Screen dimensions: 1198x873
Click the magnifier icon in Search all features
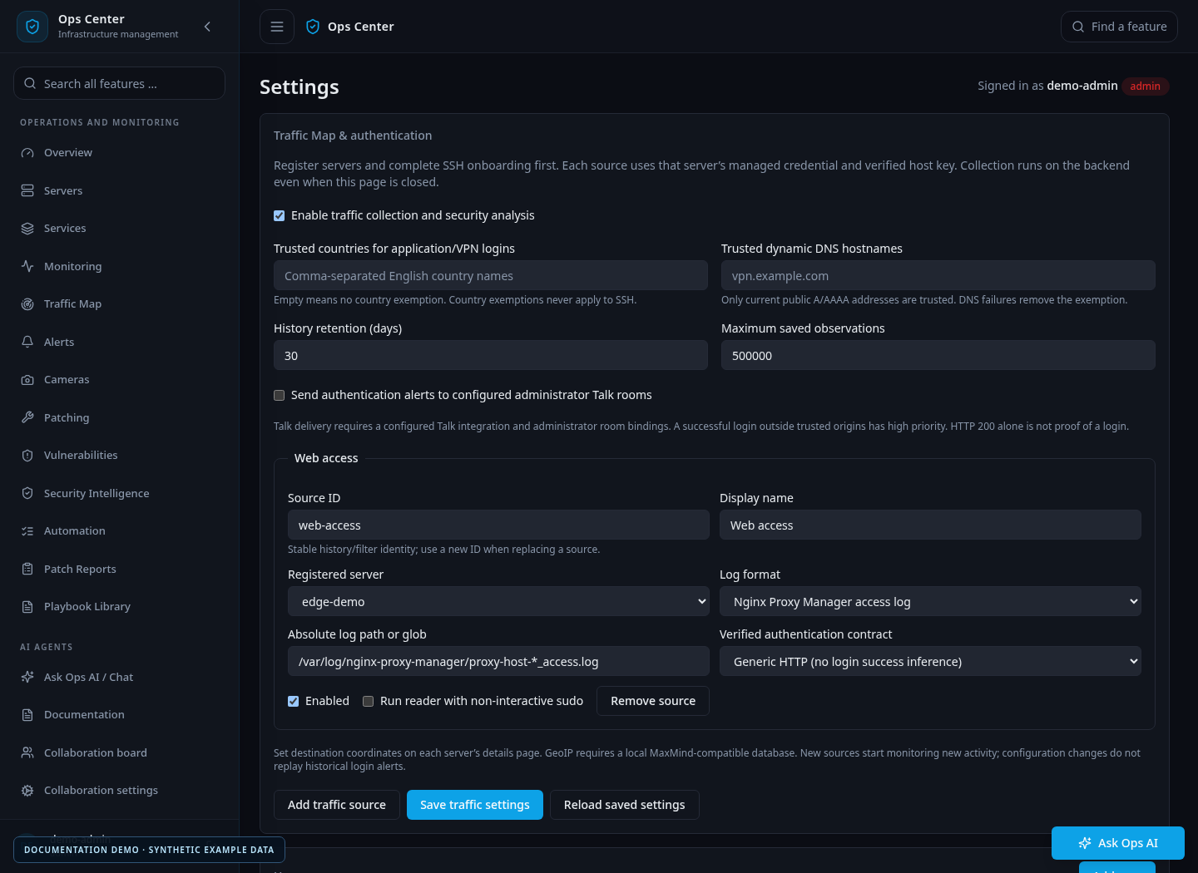point(30,84)
